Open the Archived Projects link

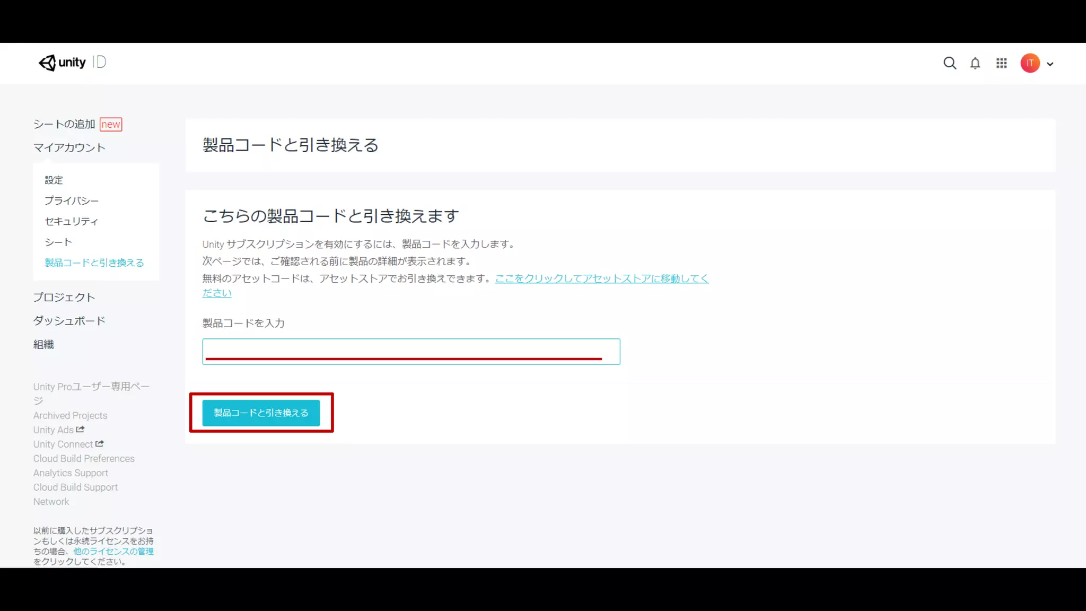[70, 415]
